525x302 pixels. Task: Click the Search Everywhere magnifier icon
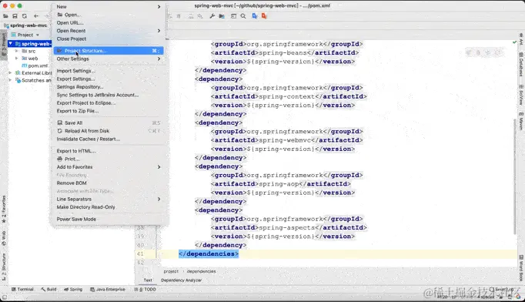coord(243,16)
